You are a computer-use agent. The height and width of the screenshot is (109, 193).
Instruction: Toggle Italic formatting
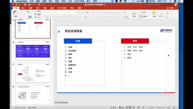pyautogui.click(x=50, y=16)
